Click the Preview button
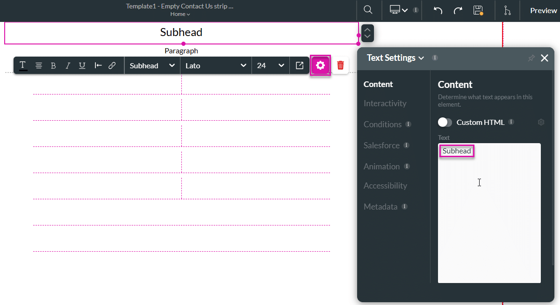Viewport: 560px width, 305px height. coord(543,10)
